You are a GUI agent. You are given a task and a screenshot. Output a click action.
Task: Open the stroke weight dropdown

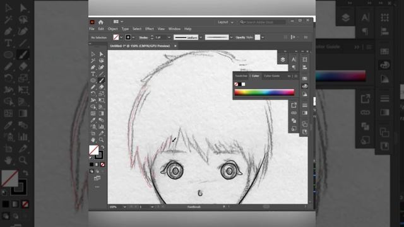(x=169, y=38)
